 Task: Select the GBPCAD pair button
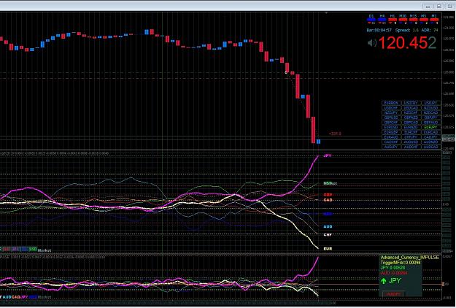tap(411, 123)
